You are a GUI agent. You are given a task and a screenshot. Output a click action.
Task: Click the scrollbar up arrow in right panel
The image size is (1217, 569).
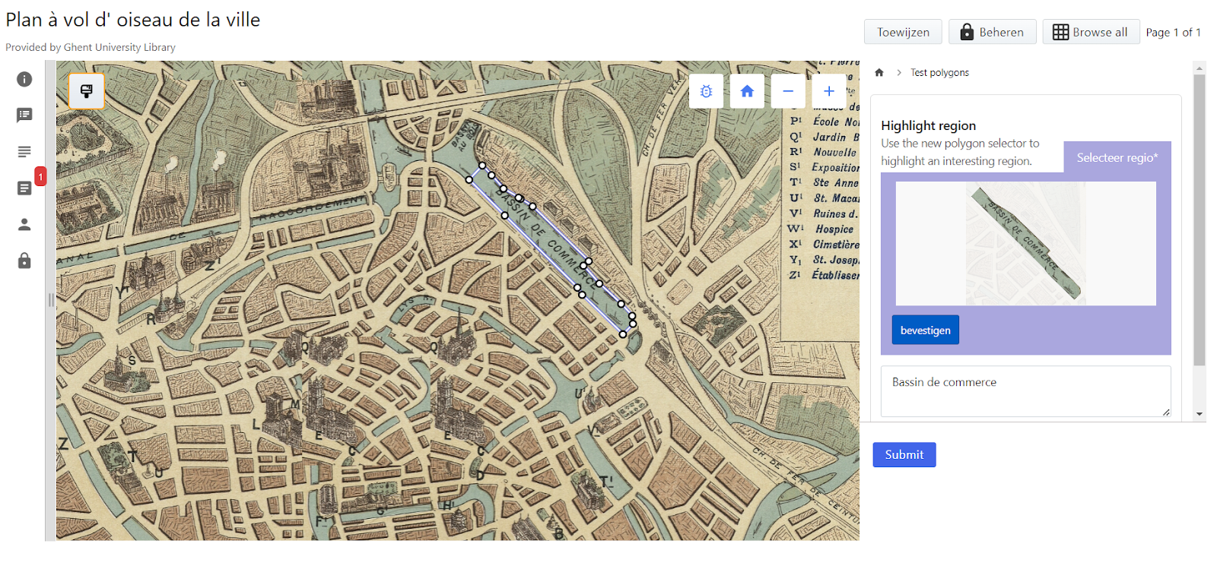1200,68
